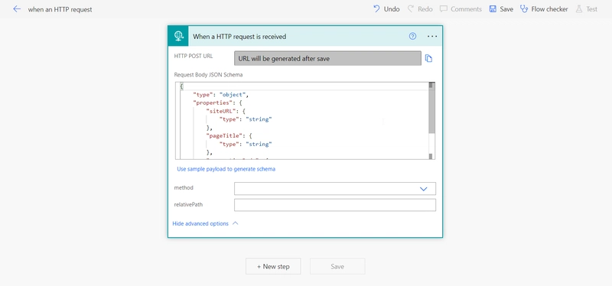Open the trigger help question icon
Image resolution: width=612 pixels, height=286 pixels.
(412, 36)
